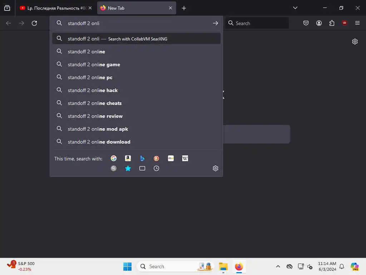The width and height of the screenshot is (366, 275).
Task: Select 'Search with CollabVM SearXNG' suggestion
Action: 136,39
